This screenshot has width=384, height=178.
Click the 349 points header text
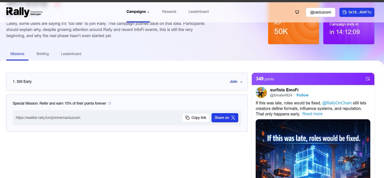[x=265, y=79]
